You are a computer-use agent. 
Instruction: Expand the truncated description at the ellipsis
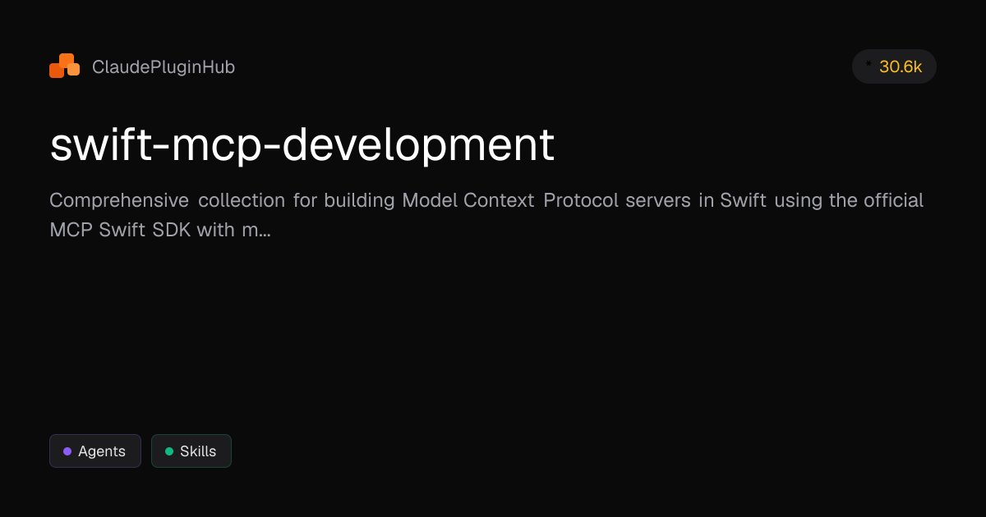[x=265, y=231]
